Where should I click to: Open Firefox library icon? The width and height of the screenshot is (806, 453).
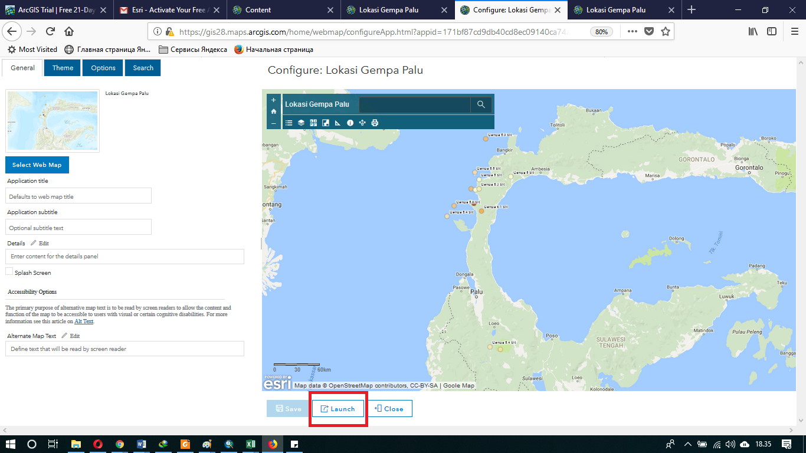click(x=753, y=32)
